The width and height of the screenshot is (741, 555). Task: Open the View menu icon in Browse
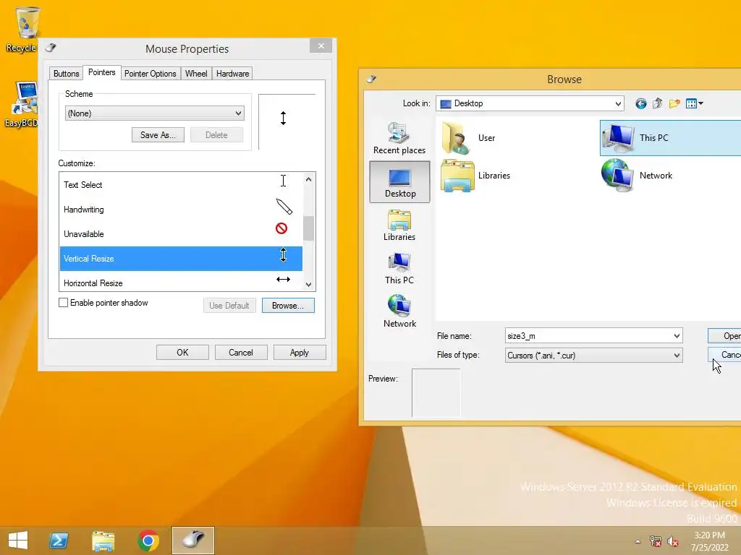pos(694,103)
